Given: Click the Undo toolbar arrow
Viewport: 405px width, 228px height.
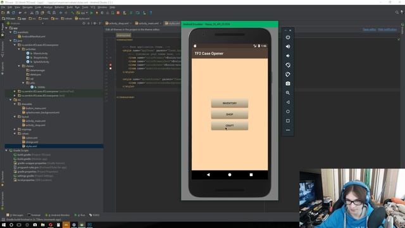Looking at the screenshot, I should click(x=20, y=13).
